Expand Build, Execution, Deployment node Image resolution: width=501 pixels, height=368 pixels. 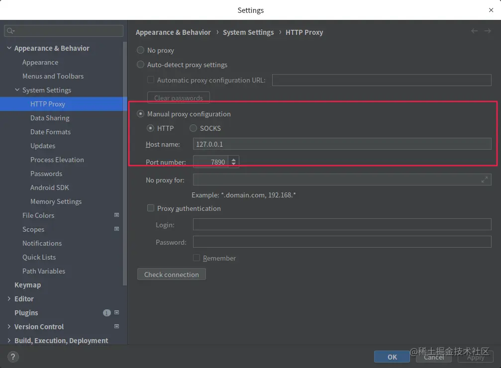click(x=9, y=341)
